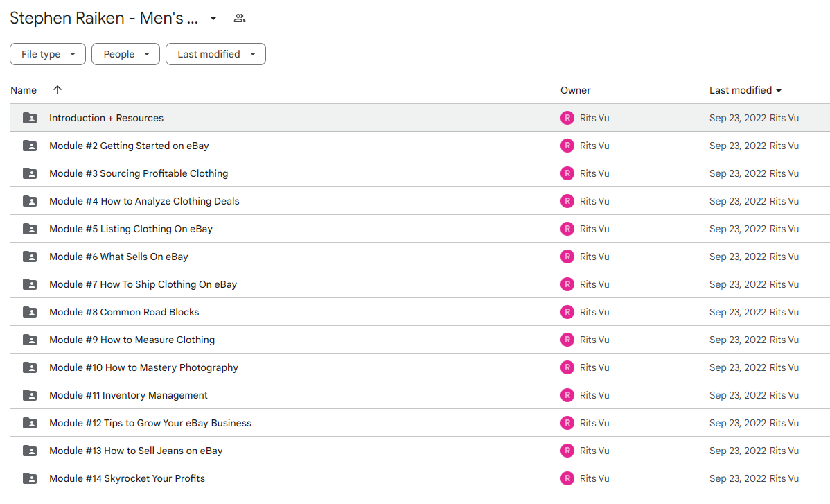The image size is (830, 504).
Task: Select Module #14 Skyrocket Your Profits
Action: pyautogui.click(x=127, y=478)
